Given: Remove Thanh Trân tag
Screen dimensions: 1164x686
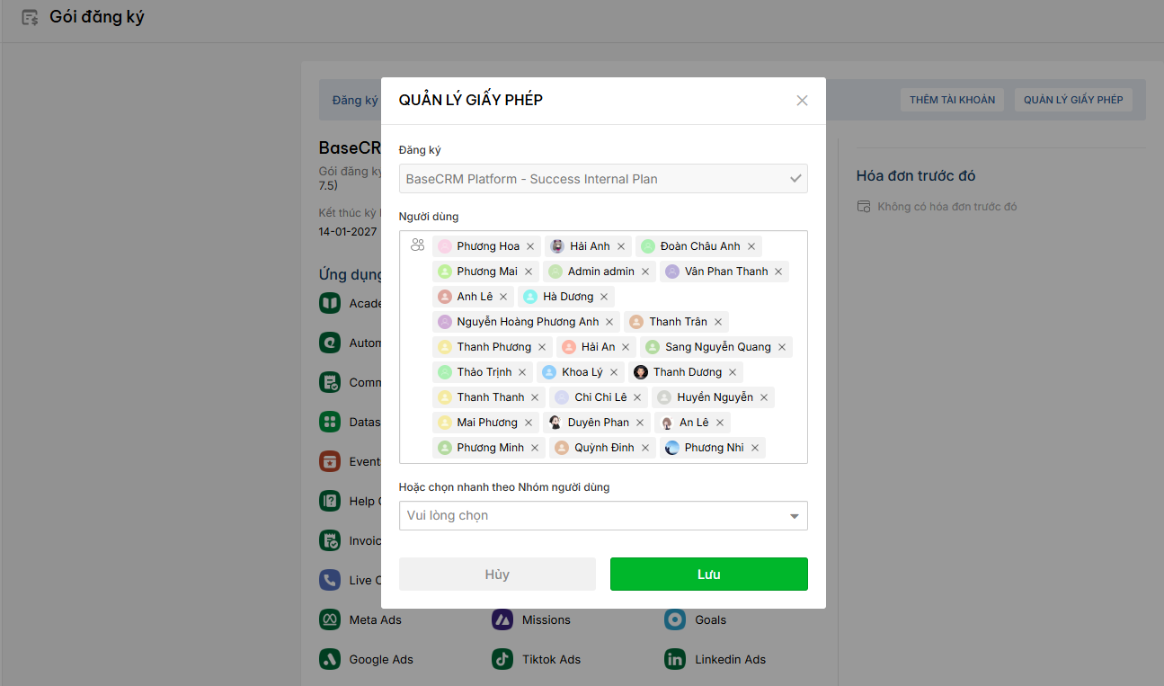Looking at the screenshot, I should coord(718,322).
